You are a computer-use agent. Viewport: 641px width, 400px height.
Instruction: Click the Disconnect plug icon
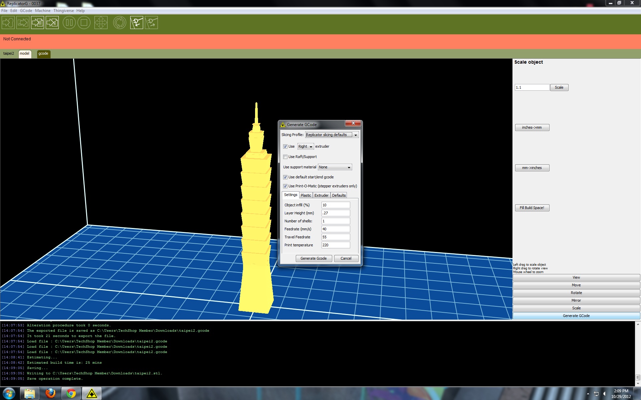pos(151,23)
